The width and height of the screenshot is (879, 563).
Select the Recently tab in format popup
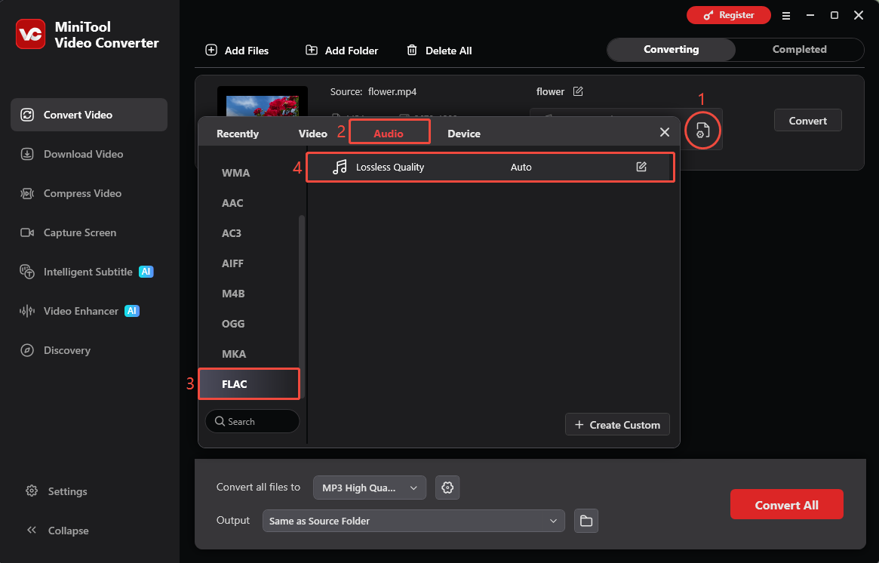click(x=238, y=134)
